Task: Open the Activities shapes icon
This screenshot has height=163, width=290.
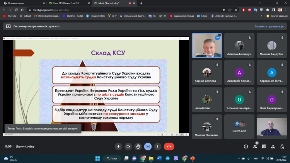Action: 273,146
